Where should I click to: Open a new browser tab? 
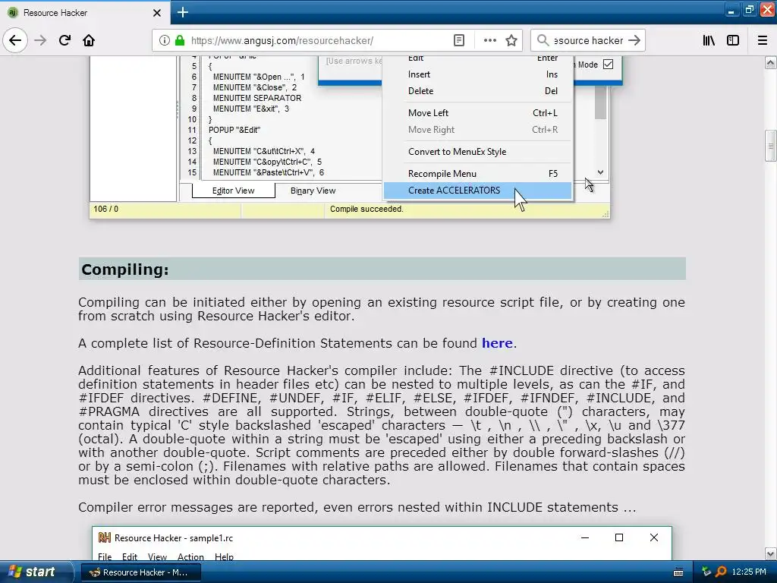tap(182, 12)
